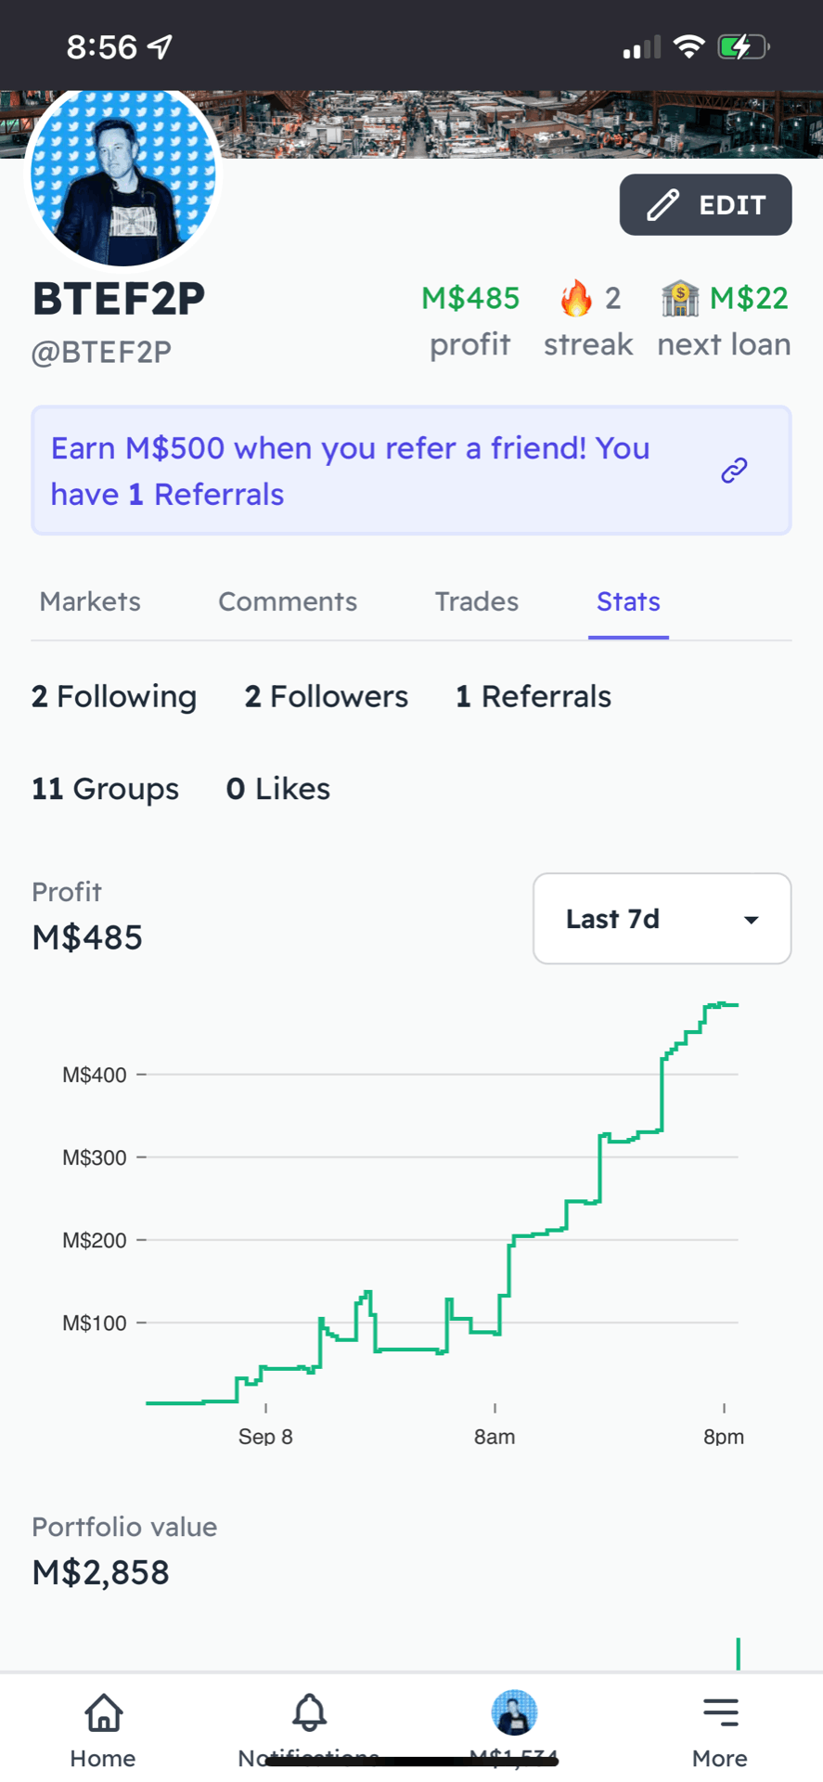Tap the Earn M$500 referral banner text

coord(351,471)
